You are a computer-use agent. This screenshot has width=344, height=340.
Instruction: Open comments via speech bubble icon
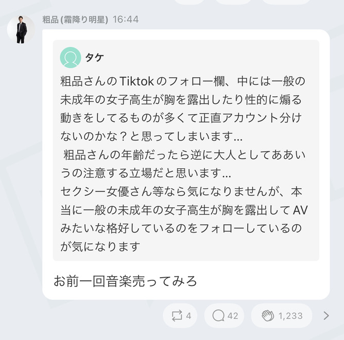click(x=218, y=316)
